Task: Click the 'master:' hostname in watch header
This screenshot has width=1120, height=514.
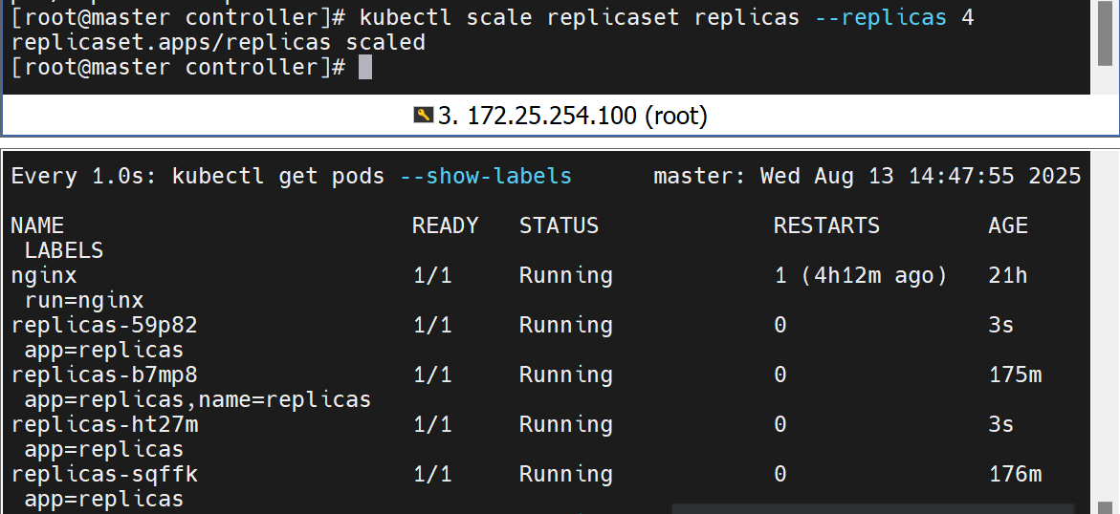Action: click(x=700, y=176)
